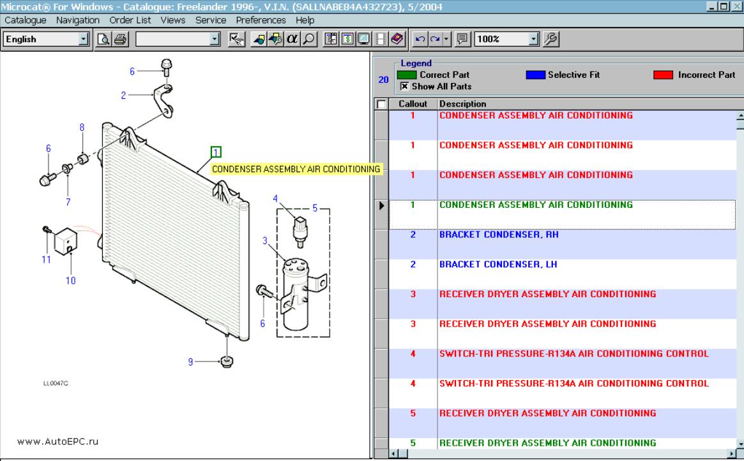Open the 100% zoom level dropdown
Screen dimensions: 744x461
click(x=533, y=40)
